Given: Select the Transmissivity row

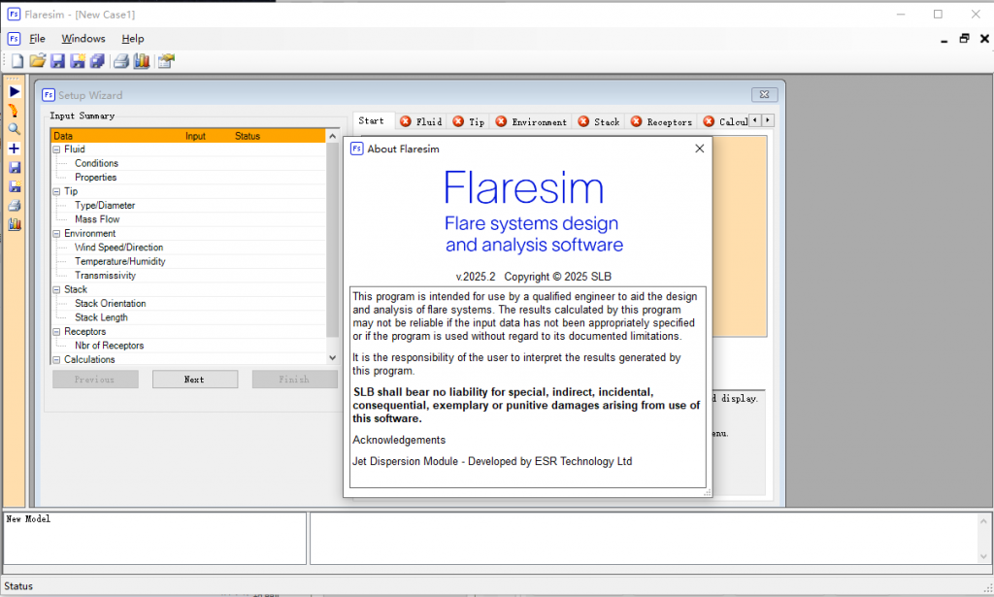Looking at the screenshot, I should [x=105, y=275].
